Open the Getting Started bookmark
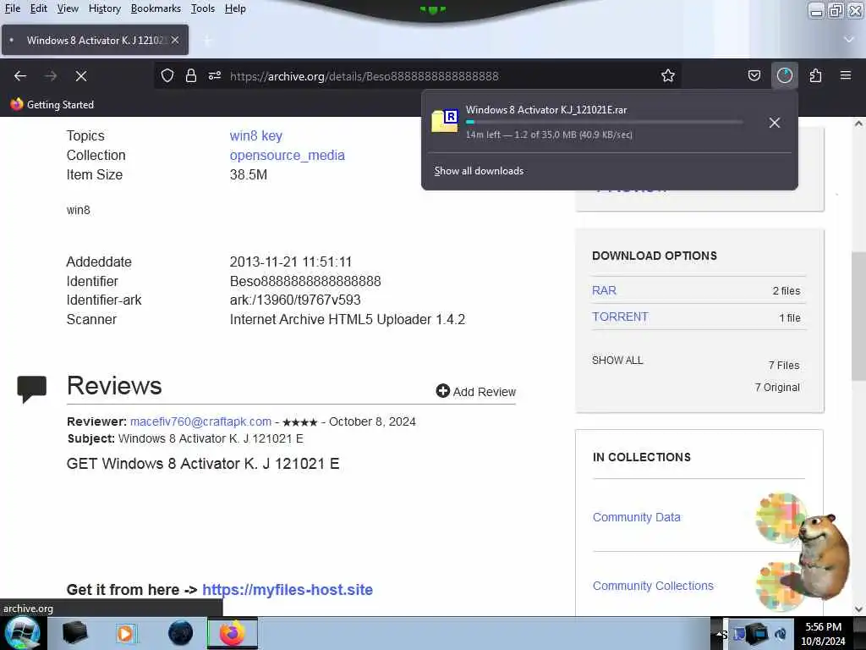 pos(52,104)
